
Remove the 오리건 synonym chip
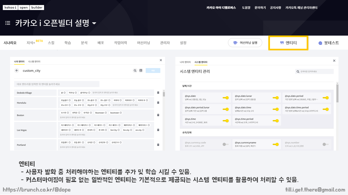click(95, 142)
